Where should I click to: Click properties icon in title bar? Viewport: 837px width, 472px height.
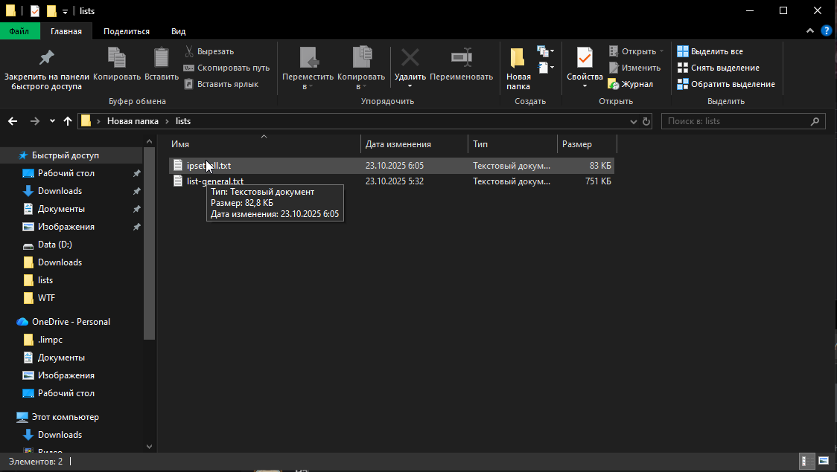pos(35,10)
